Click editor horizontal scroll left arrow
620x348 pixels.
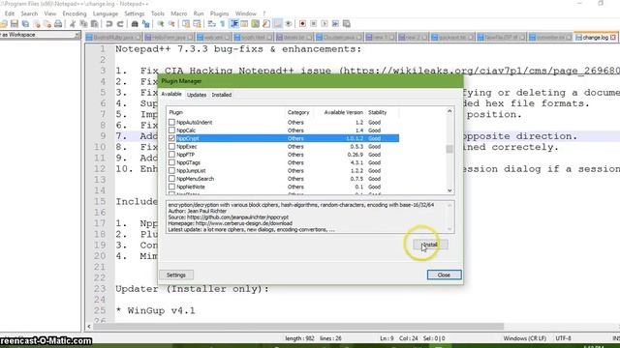click(88, 327)
